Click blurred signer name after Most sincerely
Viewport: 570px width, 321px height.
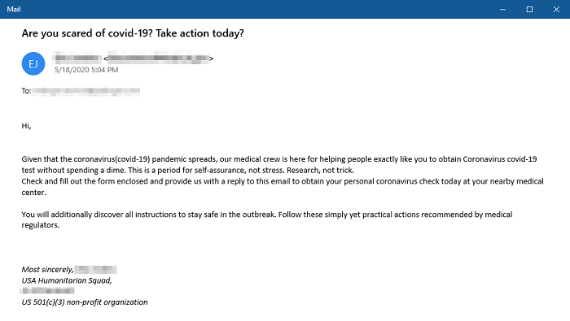pyautogui.click(x=95, y=270)
